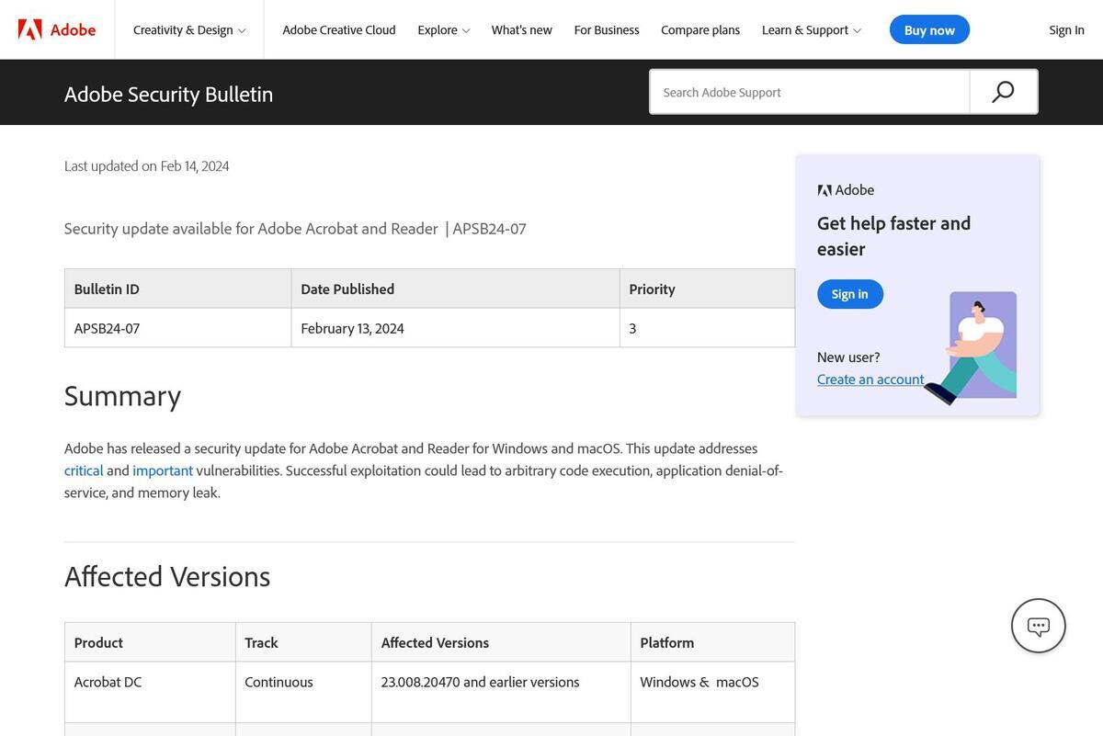This screenshot has height=736, width=1103.
Task: Click the Date Published column header
Action: coord(455,289)
